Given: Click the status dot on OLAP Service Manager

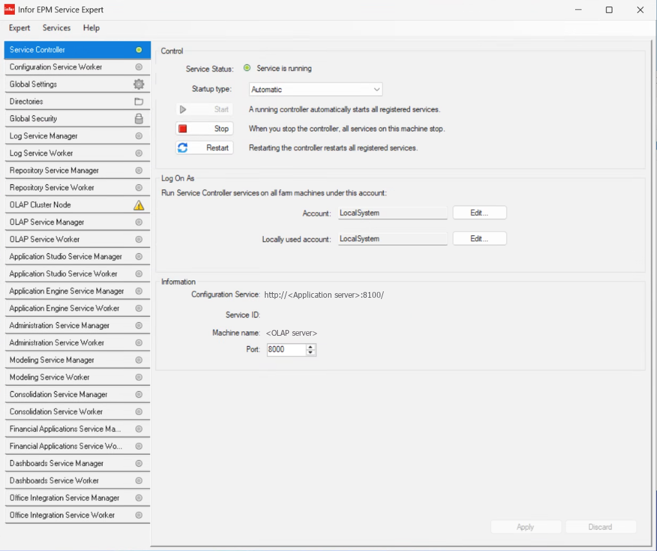Looking at the screenshot, I should tap(139, 222).
